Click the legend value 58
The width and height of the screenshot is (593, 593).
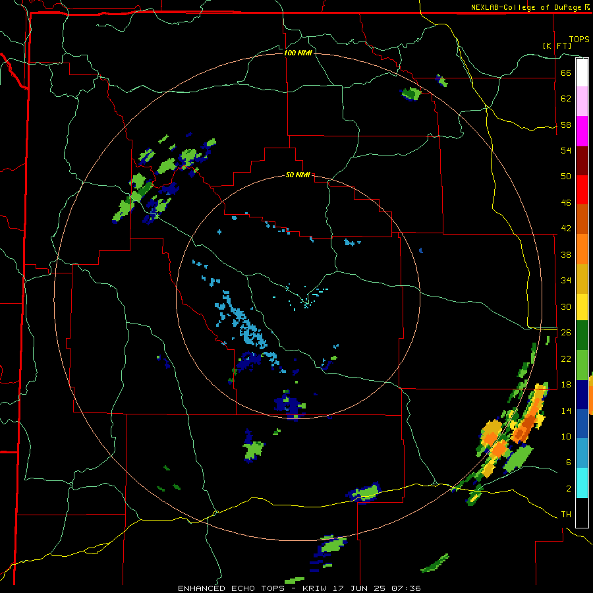coord(566,125)
